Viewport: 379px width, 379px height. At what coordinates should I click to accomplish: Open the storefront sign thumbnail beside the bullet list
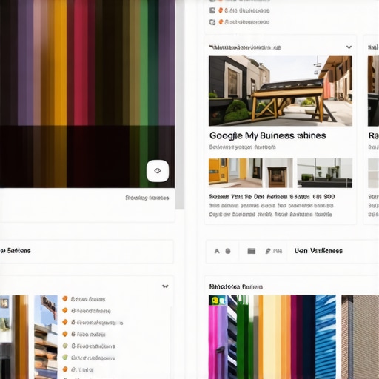(46, 337)
